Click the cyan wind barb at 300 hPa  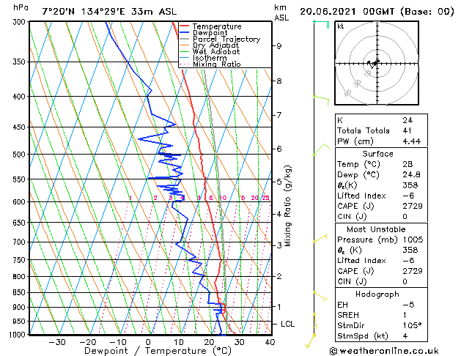coord(321,24)
